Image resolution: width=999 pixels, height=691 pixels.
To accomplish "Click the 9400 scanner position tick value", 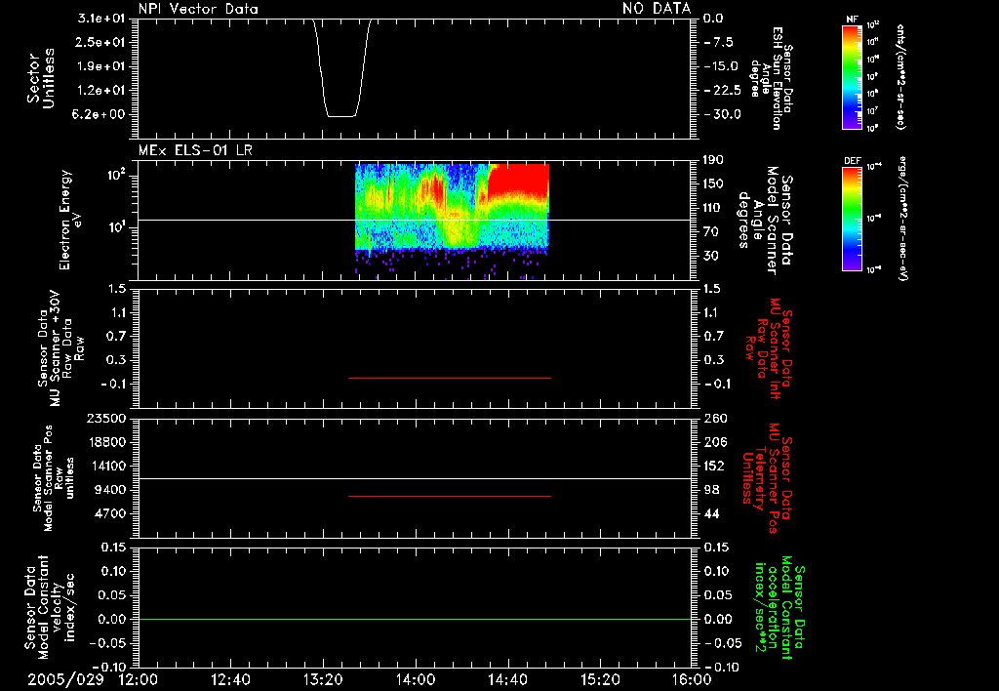I will 109,490.
